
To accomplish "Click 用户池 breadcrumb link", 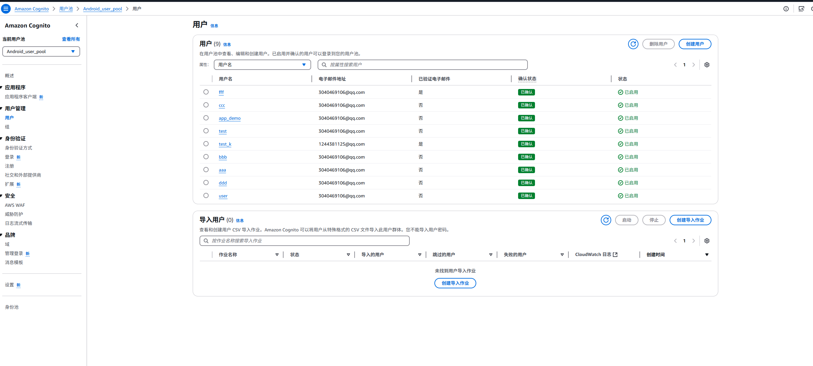I will click(x=66, y=9).
